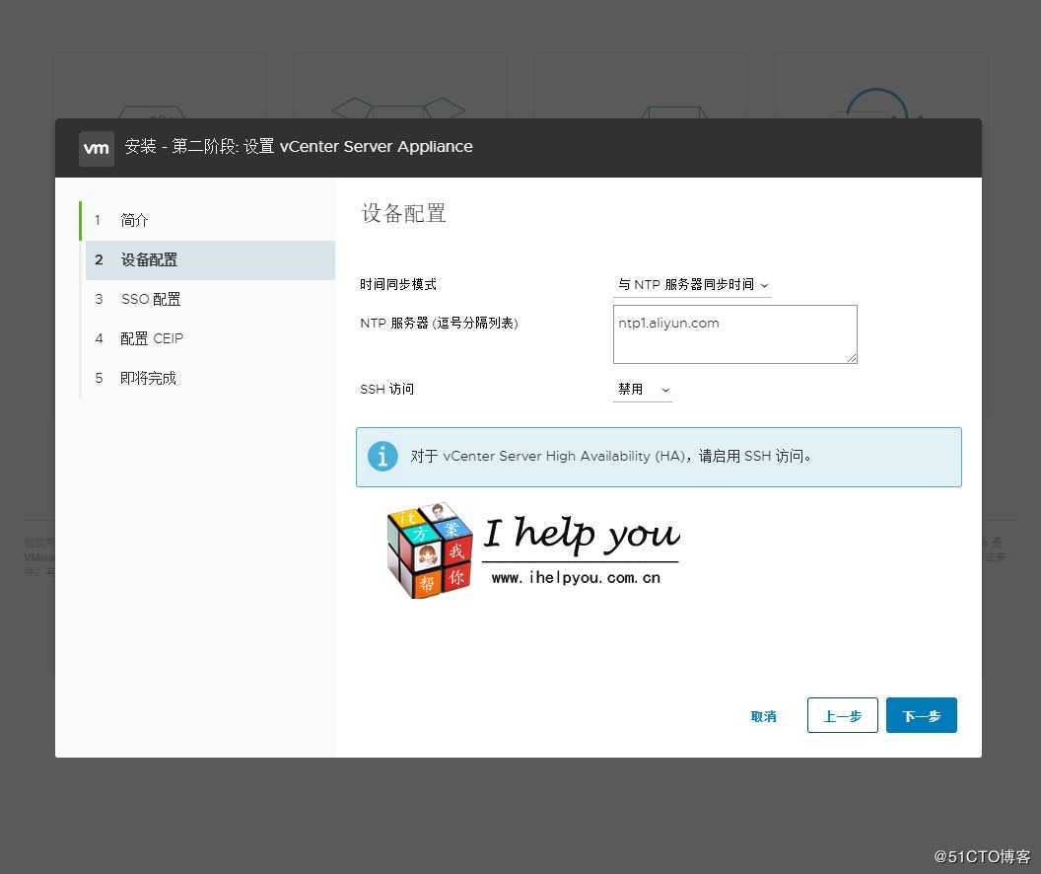Select step 4 配置 CEIP in the sidebar
The width and height of the screenshot is (1041, 874).
[x=210, y=338]
